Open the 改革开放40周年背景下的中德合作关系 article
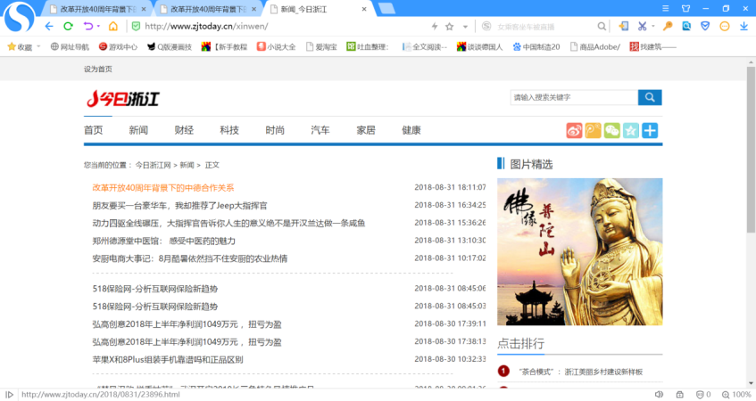The width and height of the screenshot is (756, 401). (x=163, y=187)
